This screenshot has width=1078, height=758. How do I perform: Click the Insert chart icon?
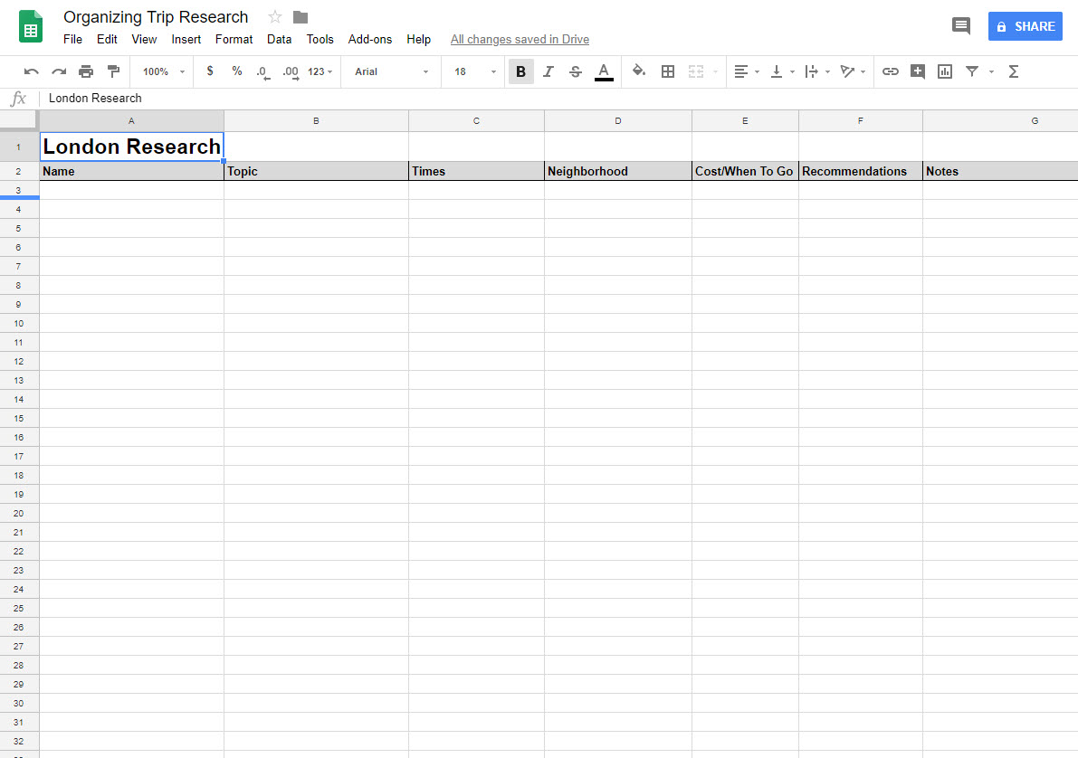tap(945, 71)
